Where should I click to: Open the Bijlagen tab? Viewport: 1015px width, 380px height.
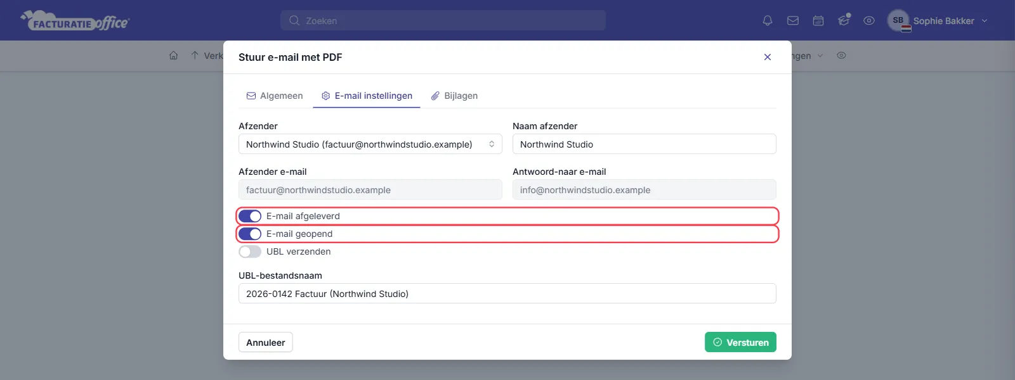click(x=454, y=96)
